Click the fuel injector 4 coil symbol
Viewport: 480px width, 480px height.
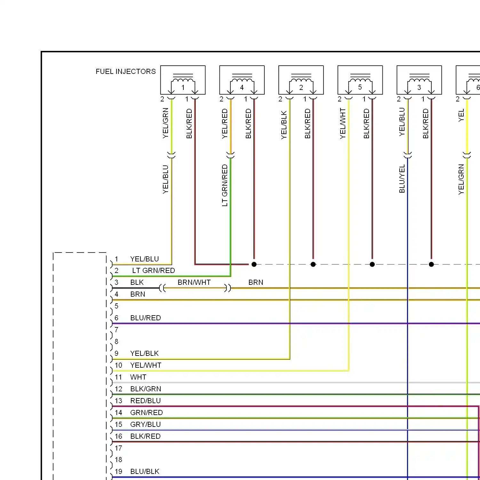[242, 80]
